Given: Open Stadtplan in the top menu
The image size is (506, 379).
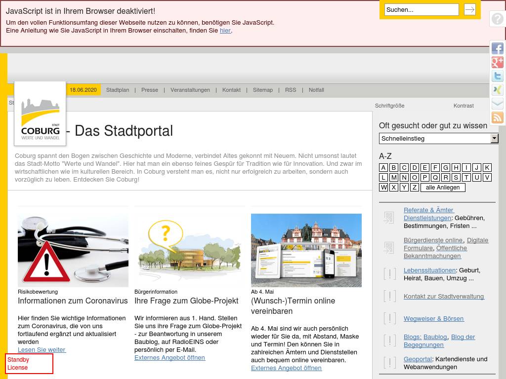Looking at the screenshot, I should pos(118,90).
